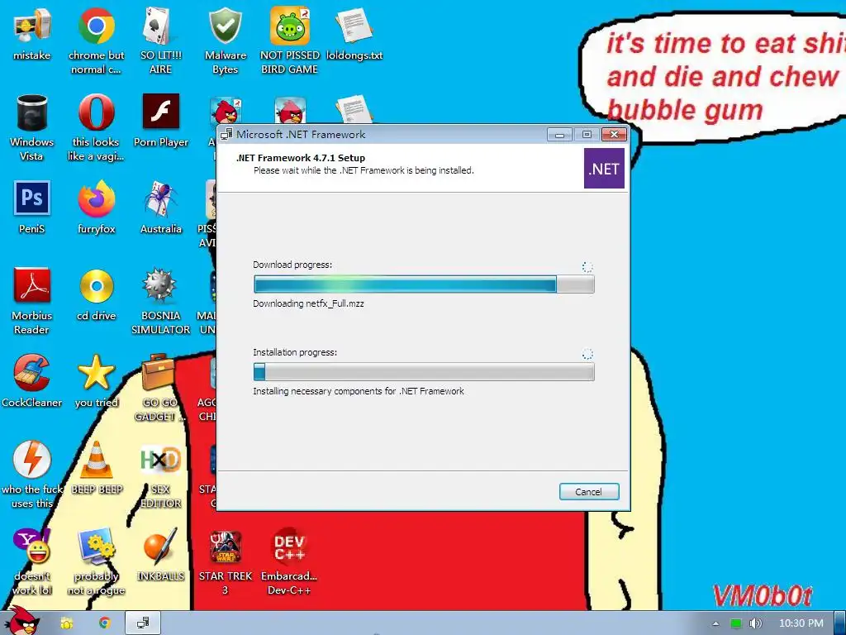Click the Flash icon labeled Porn Player
The width and height of the screenshot is (846, 635).
point(161,121)
